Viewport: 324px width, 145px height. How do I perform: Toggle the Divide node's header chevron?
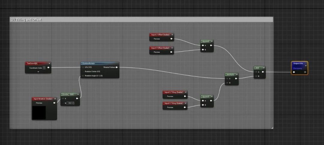78,94
